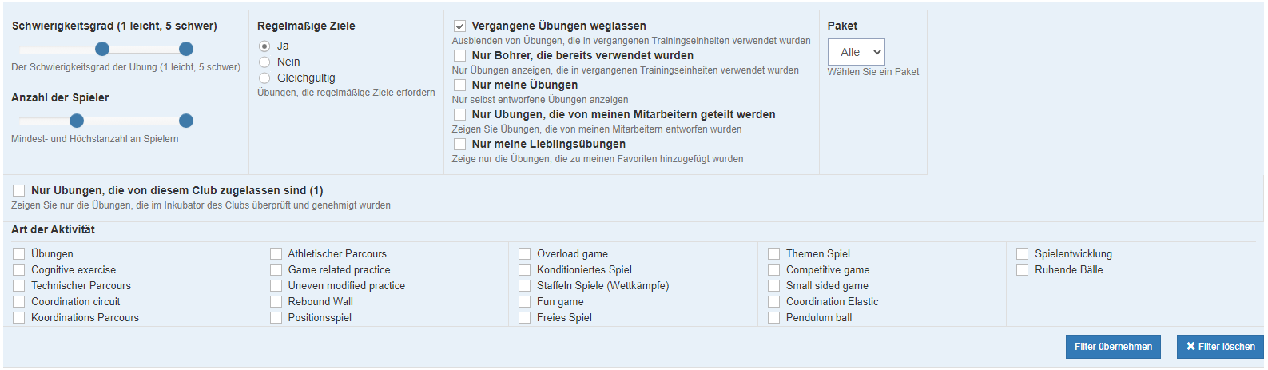Enable the Fun game activity filter
The width and height of the screenshot is (1268, 370).
coord(524,302)
